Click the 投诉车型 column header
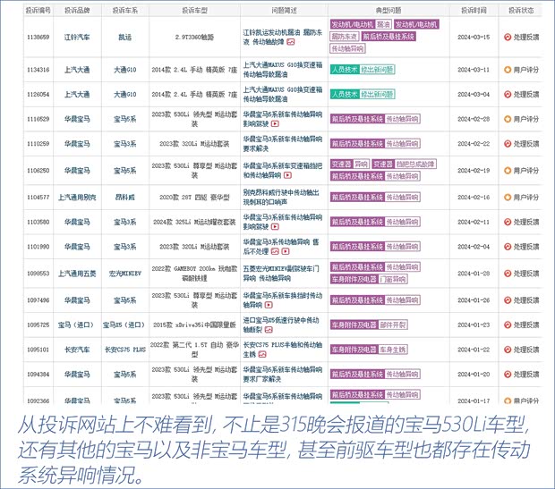The width and height of the screenshot is (555, 489). tap(194, 11)
